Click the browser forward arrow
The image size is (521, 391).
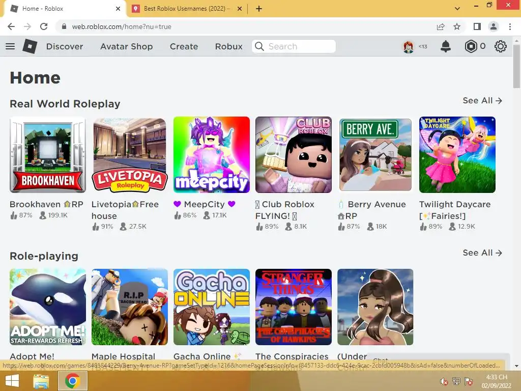click(27, 26)
